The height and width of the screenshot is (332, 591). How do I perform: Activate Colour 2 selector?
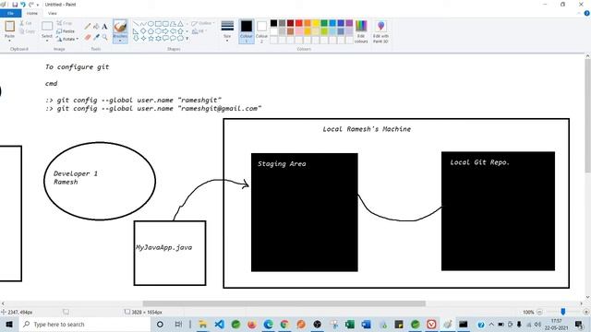tap(261, 31)
